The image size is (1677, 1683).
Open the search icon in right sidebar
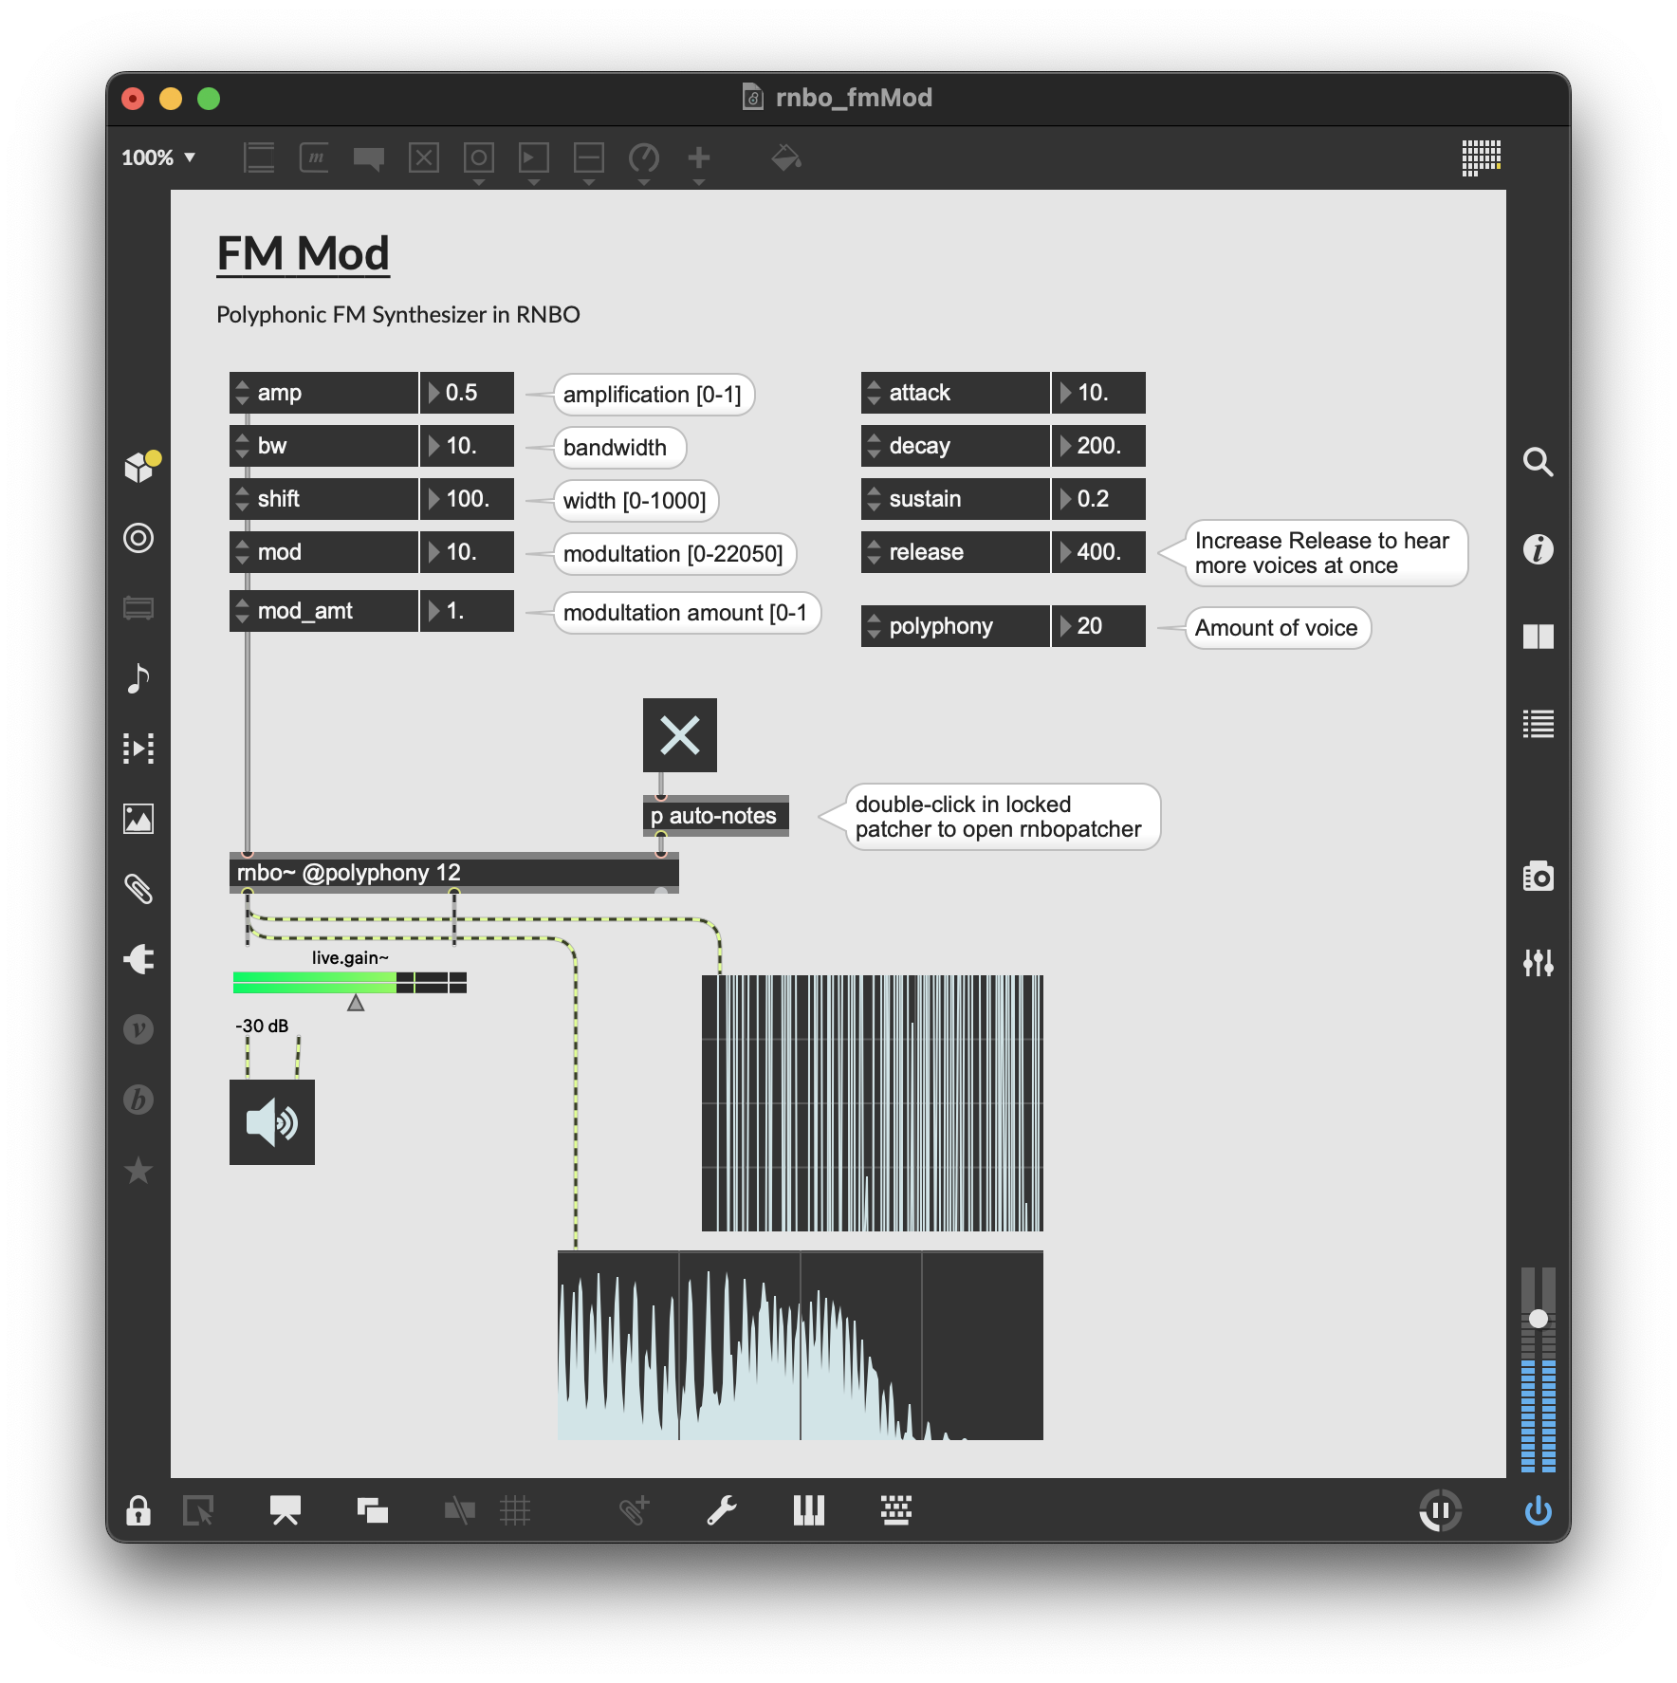[1538, 462]
